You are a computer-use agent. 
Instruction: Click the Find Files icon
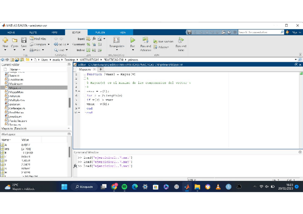click(x=38, y=39)
